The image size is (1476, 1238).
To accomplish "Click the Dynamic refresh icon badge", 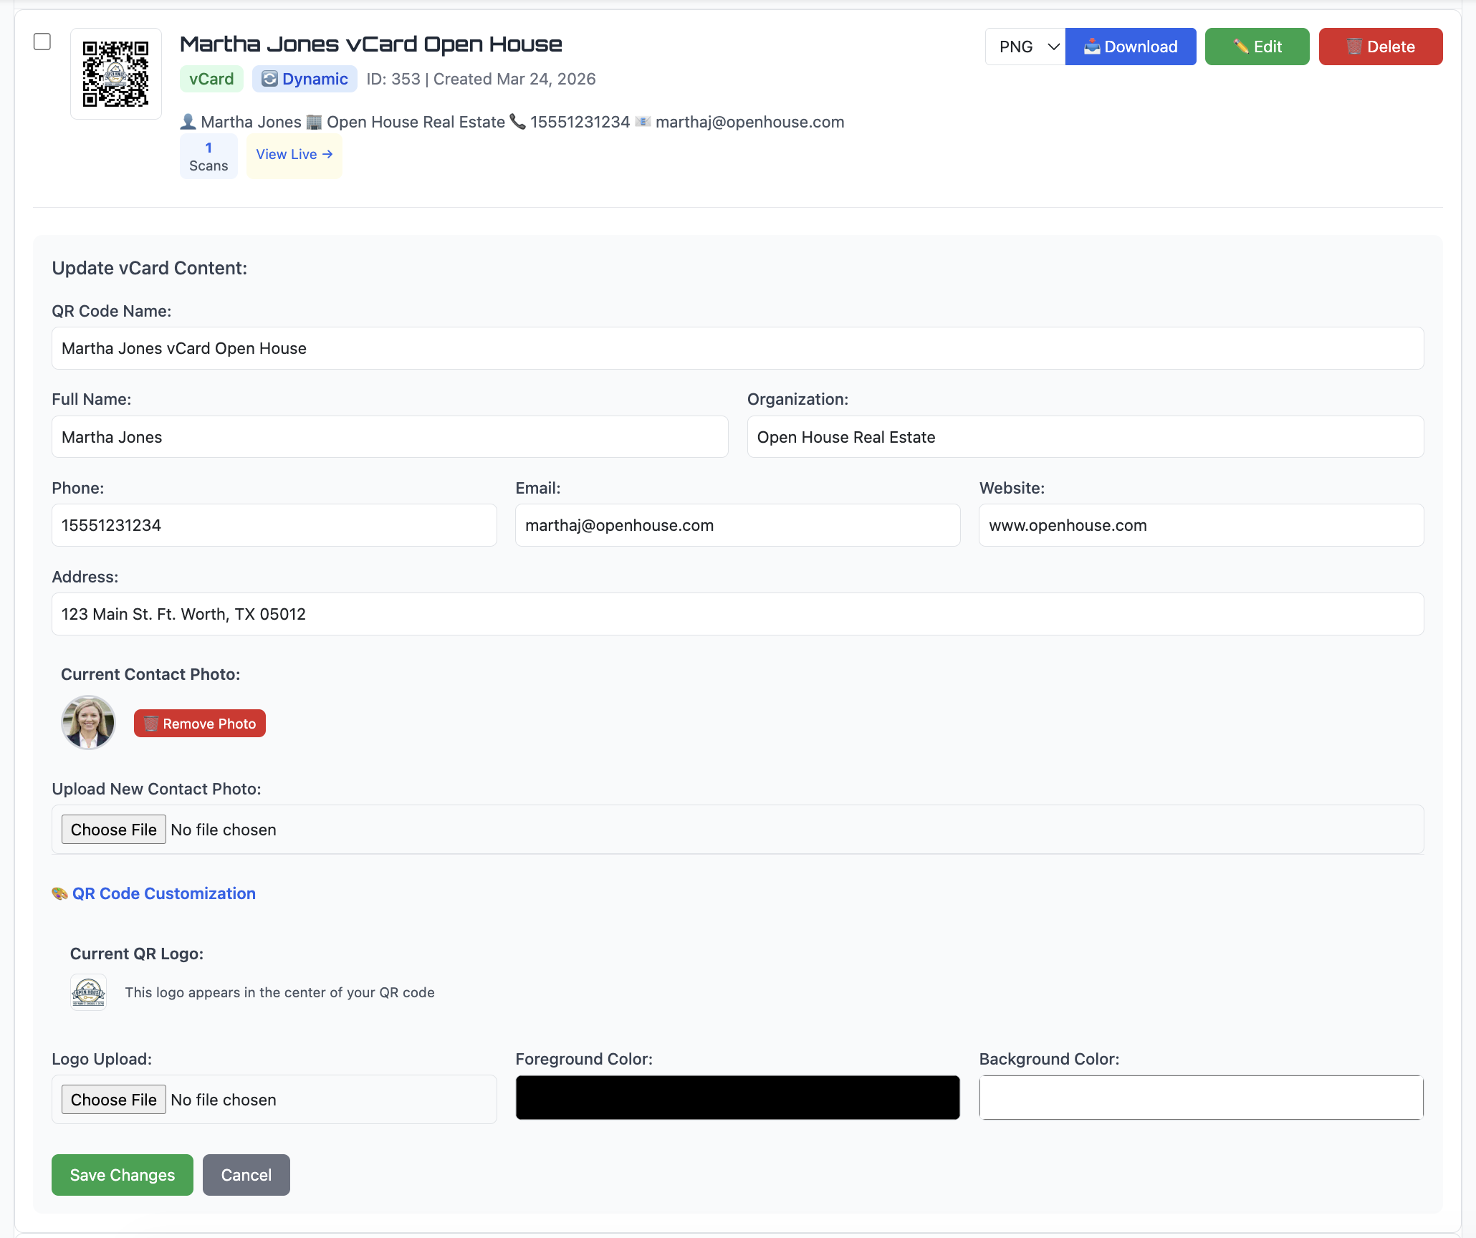I will coord(270,79).
